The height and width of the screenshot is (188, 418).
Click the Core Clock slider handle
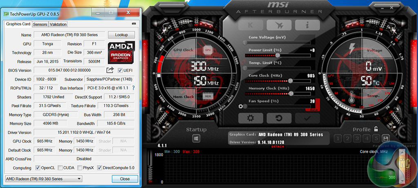(x=290, y=81)
